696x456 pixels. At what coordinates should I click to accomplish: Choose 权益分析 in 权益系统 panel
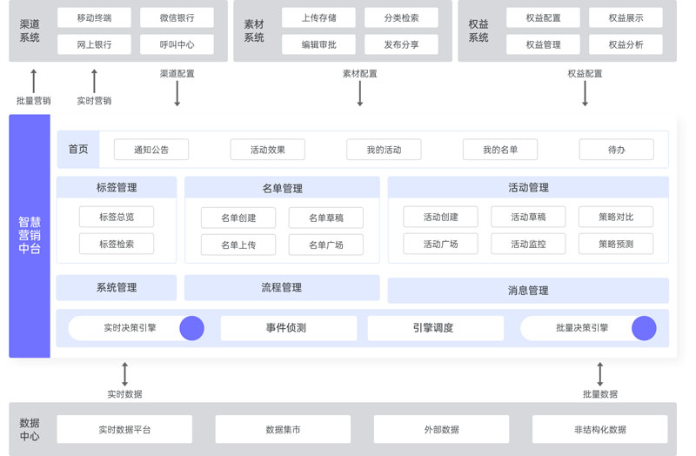tap(626, 44)
